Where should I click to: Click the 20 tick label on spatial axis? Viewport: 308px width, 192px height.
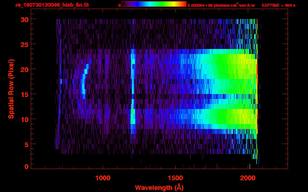tap(24, 69)
